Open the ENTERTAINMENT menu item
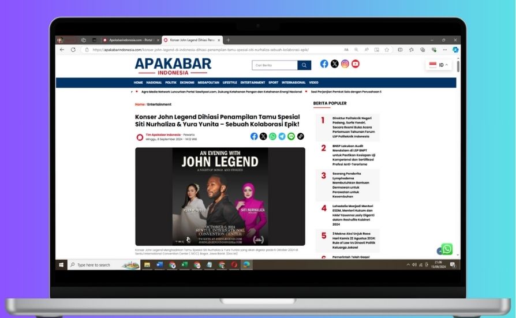The width and height of the screenshot is (516, 318). [253, 83]
